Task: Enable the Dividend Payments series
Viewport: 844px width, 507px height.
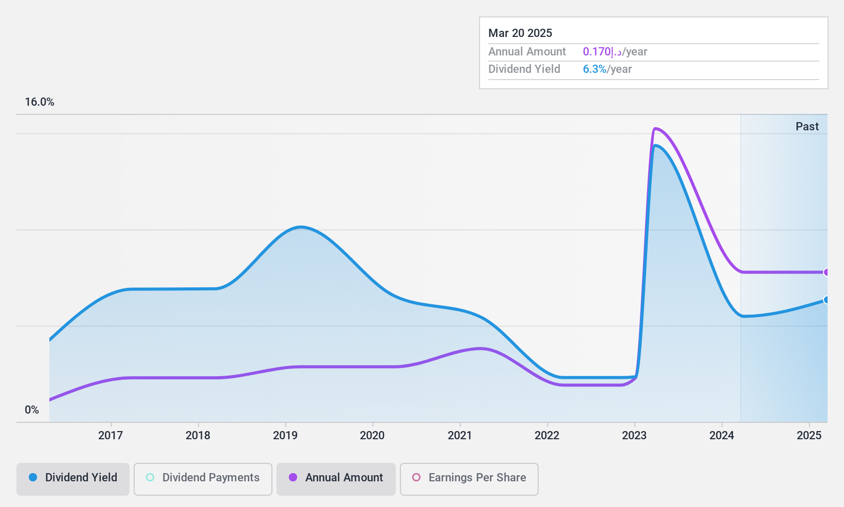Action: (203, 479)
